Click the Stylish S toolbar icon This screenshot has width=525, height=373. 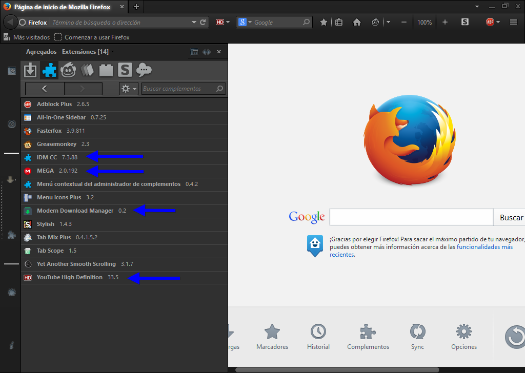[465, 22]
